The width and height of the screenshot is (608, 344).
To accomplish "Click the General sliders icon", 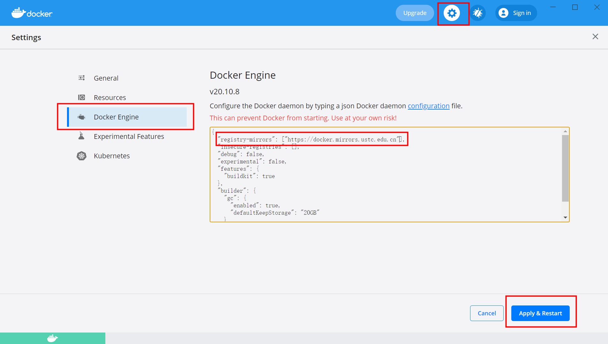I will [x=82, y=78].
